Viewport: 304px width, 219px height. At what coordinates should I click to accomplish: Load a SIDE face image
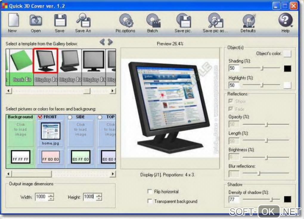pyautogui.click(x=80, y=133)
